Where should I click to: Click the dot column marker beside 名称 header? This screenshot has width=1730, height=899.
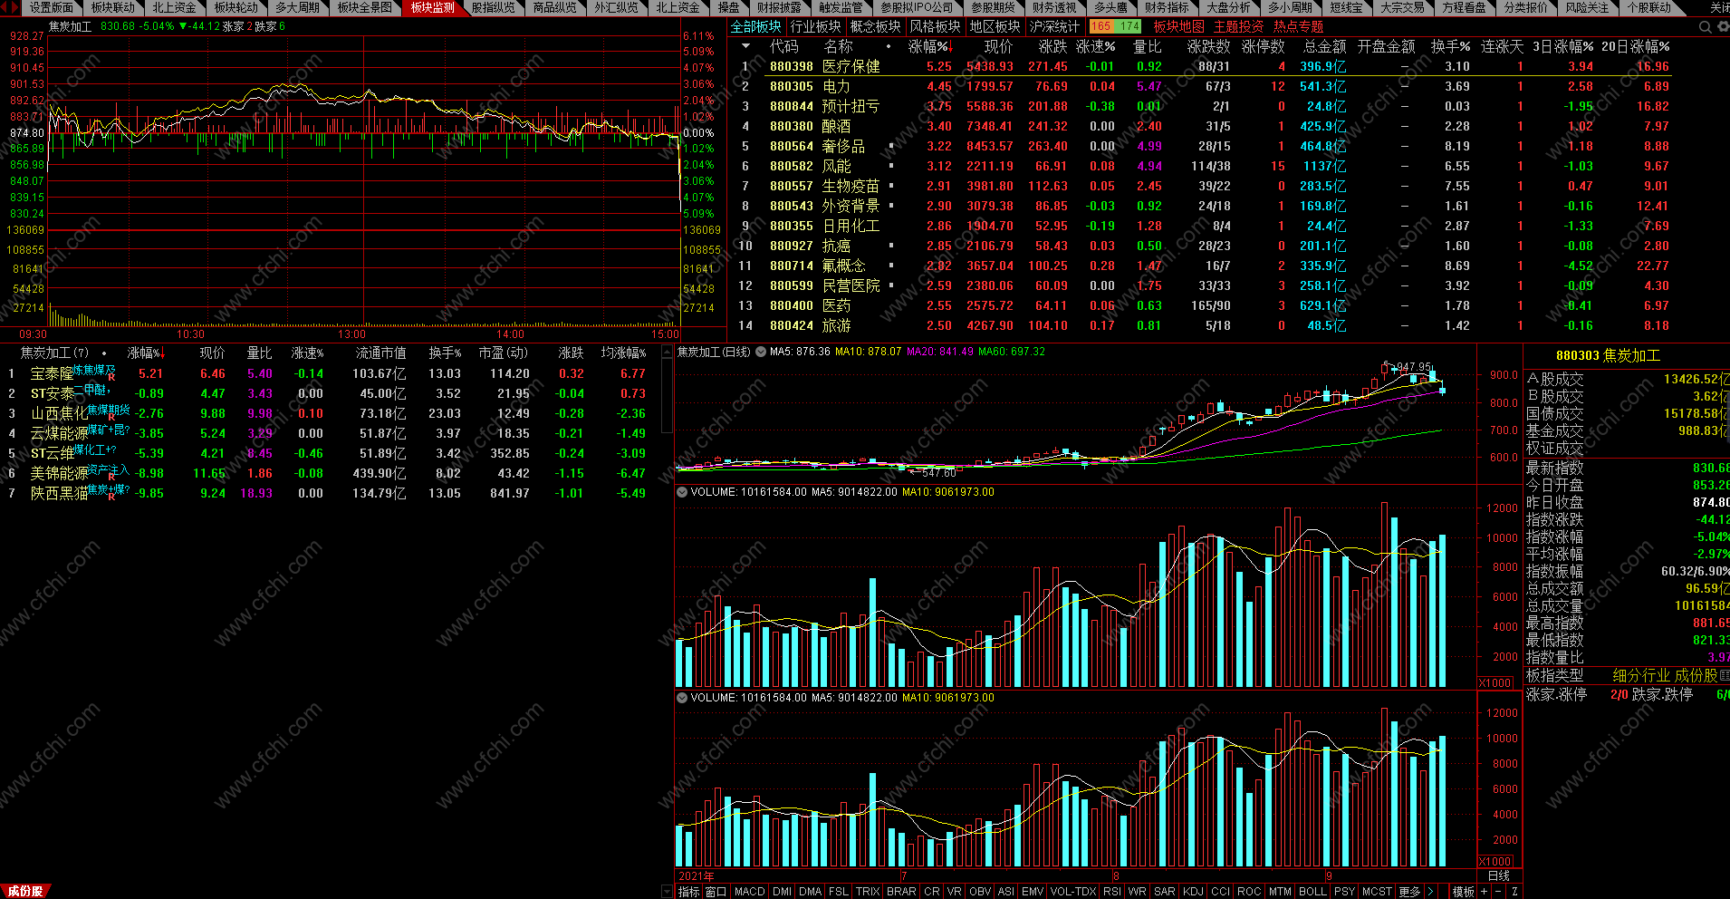(x=889, y=46)
